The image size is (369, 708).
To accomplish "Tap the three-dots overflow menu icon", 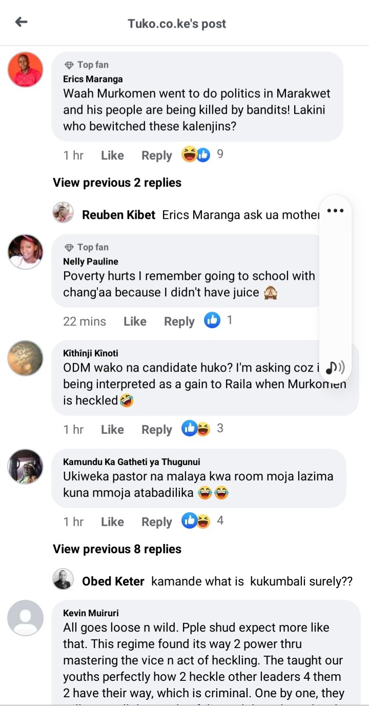I will pos(335,211).
